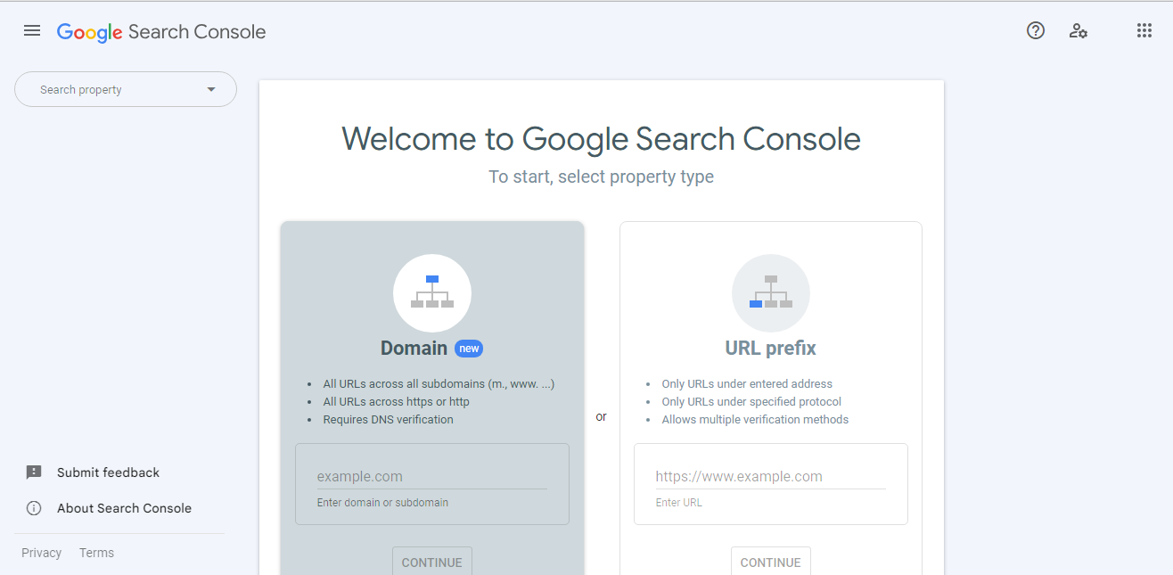
Task: Click 'Only URLs under specified protocol'
Action: point(751,402)
